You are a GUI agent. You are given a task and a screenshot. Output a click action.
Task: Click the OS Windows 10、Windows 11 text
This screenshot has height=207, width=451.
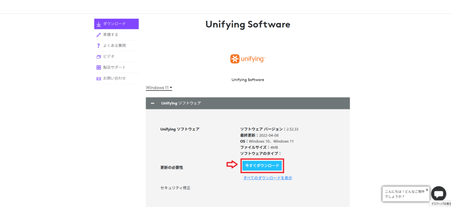(266, 141)
